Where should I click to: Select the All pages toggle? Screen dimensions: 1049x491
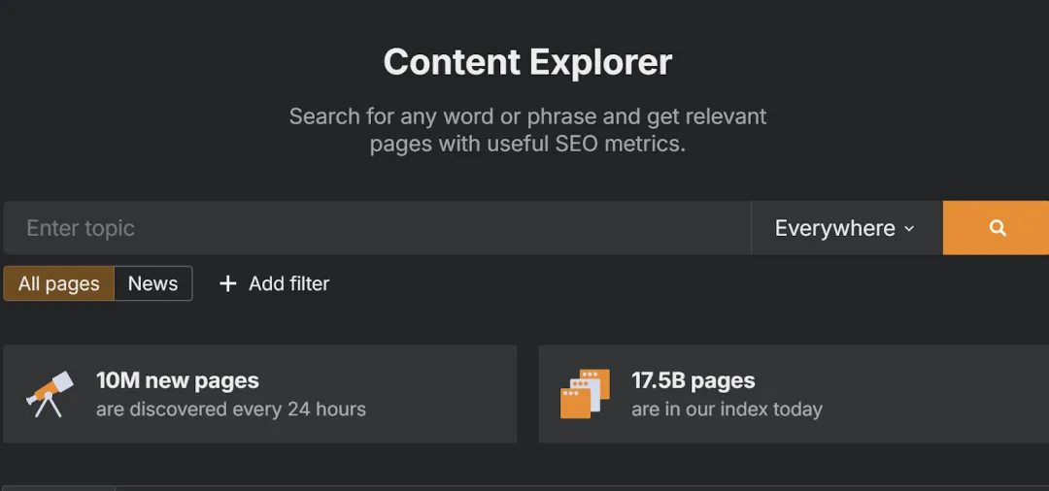[x=59, y=283]
